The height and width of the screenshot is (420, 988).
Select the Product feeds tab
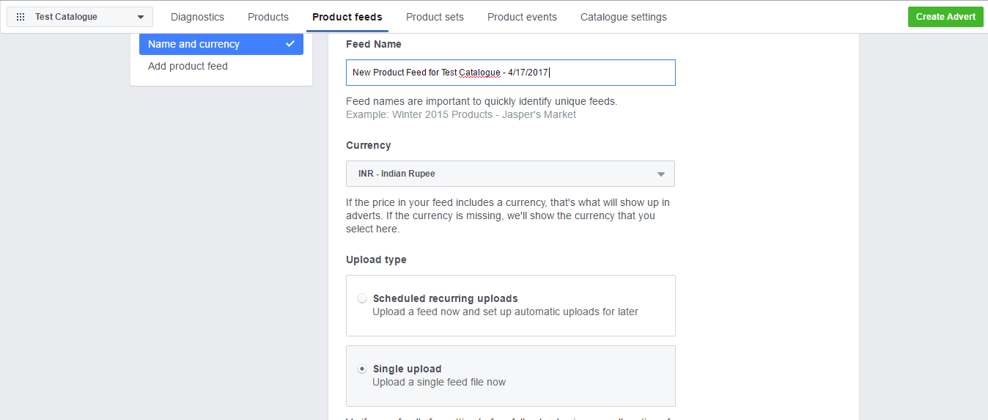click(x=347, y=17)
